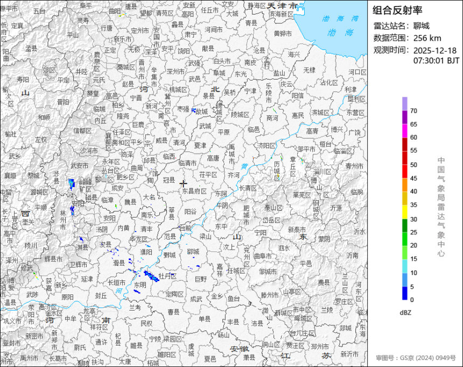463x367 pixels.
Task: Click the 阳谷 map label
Action: (x=190, y=211)
